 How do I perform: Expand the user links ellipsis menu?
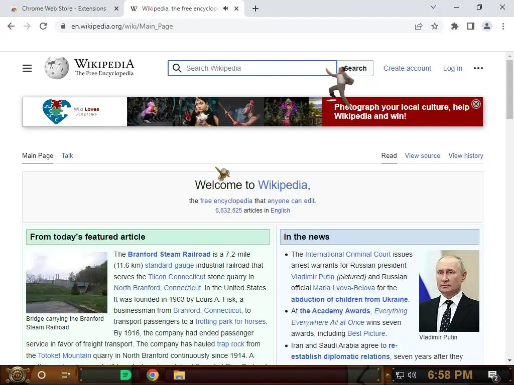478,68
